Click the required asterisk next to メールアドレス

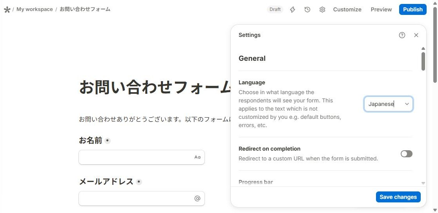(139, 182)
